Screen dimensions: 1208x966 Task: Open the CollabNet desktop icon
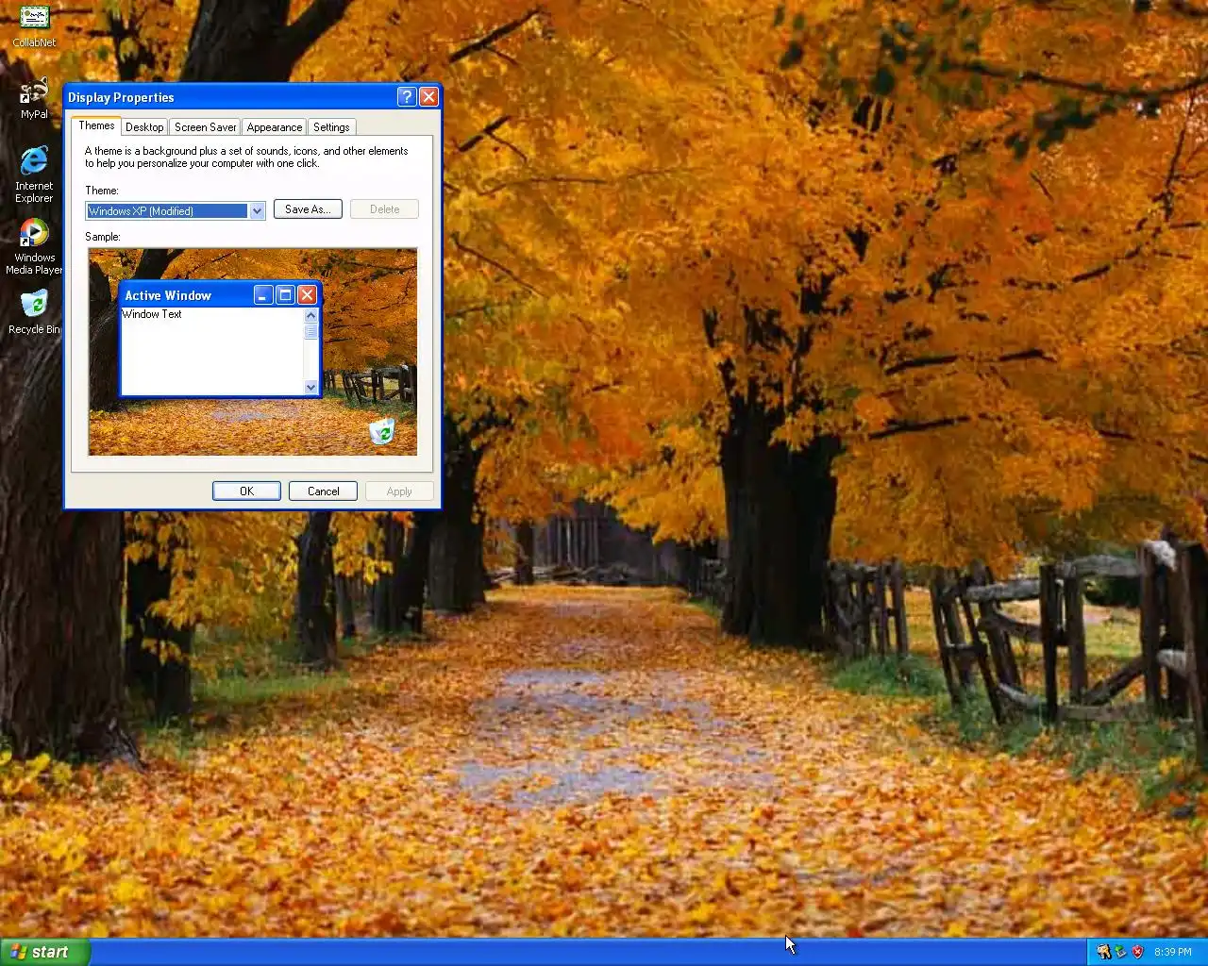point(34,25)
